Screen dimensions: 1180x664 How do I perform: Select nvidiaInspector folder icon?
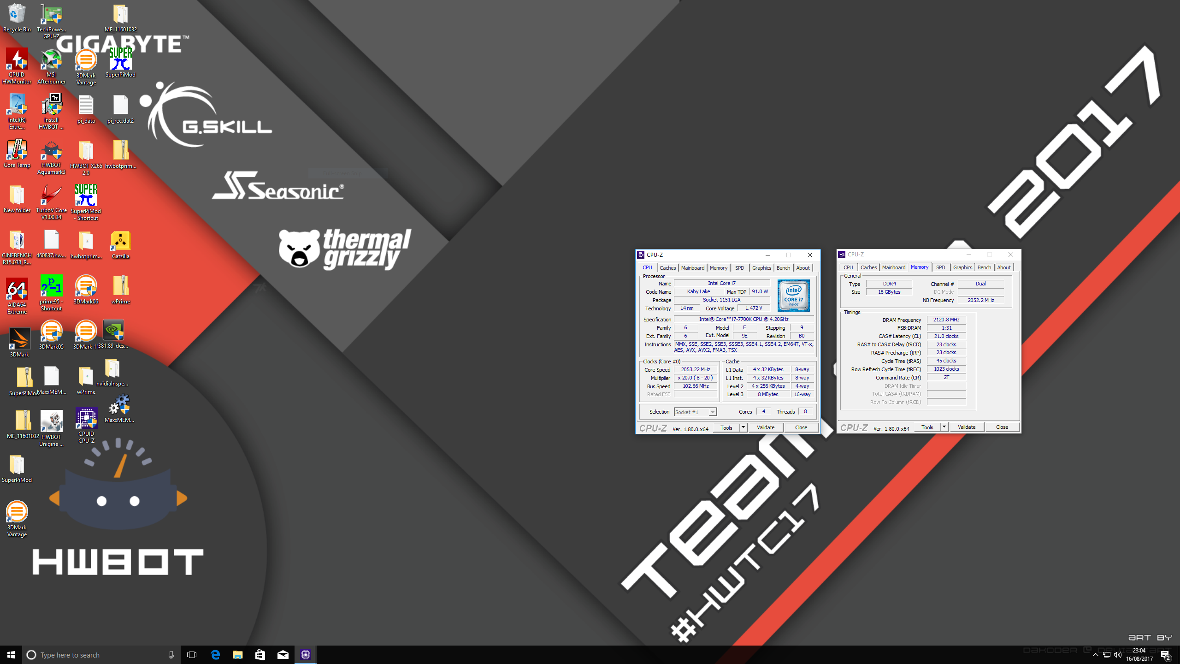[x=112, y=373]
